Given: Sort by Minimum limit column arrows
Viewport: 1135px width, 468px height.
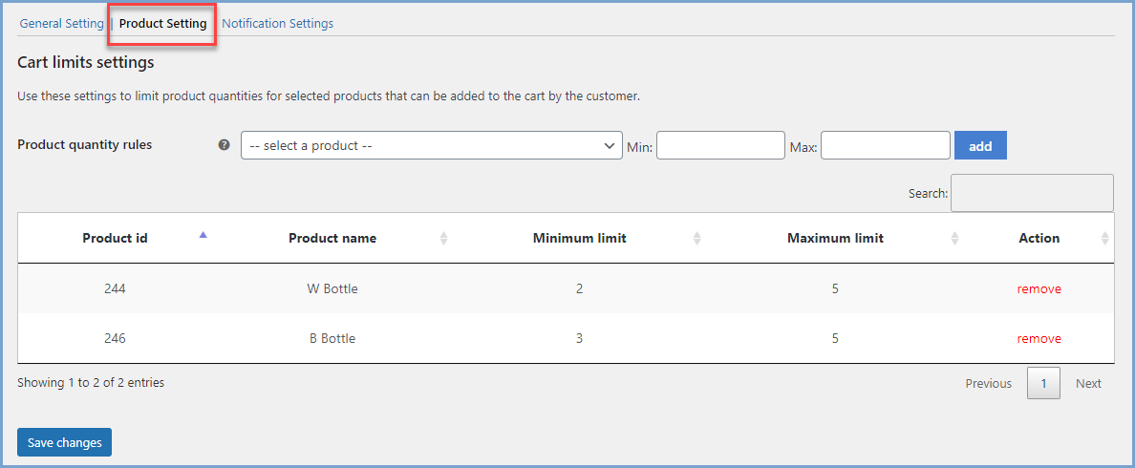Looking at the screenshot, I should (696, 238).
